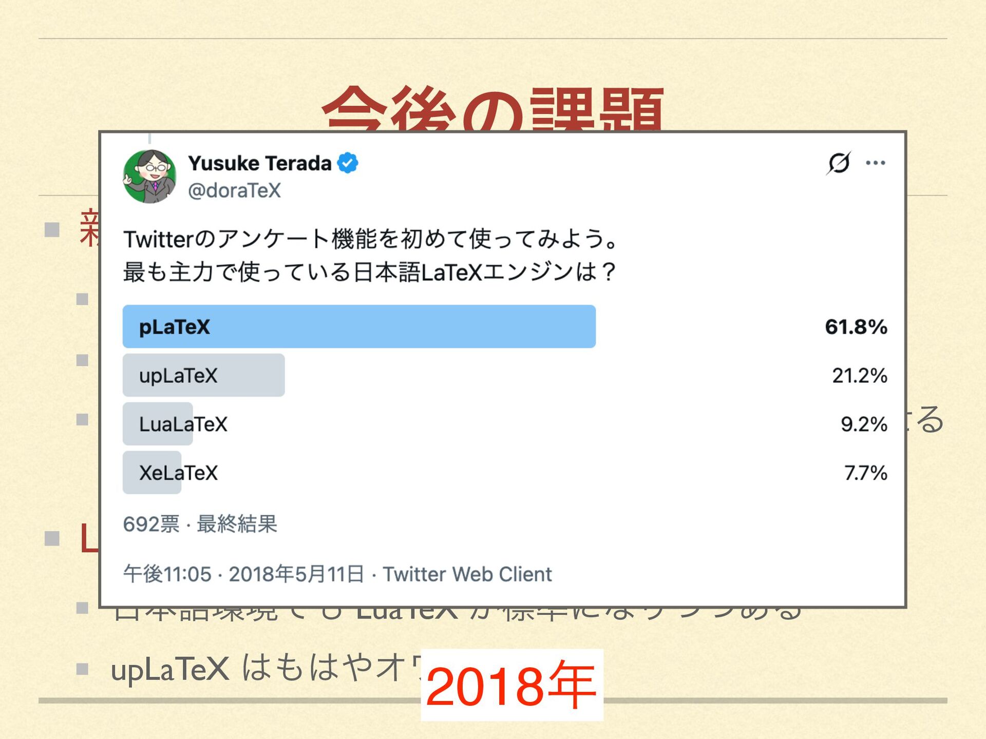Select the pLaTeX poll option bar

[358, 327]
